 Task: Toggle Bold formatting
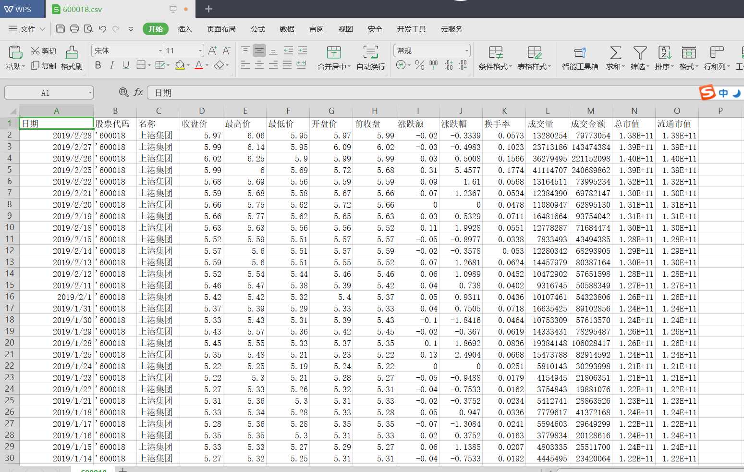click(98, 65)
